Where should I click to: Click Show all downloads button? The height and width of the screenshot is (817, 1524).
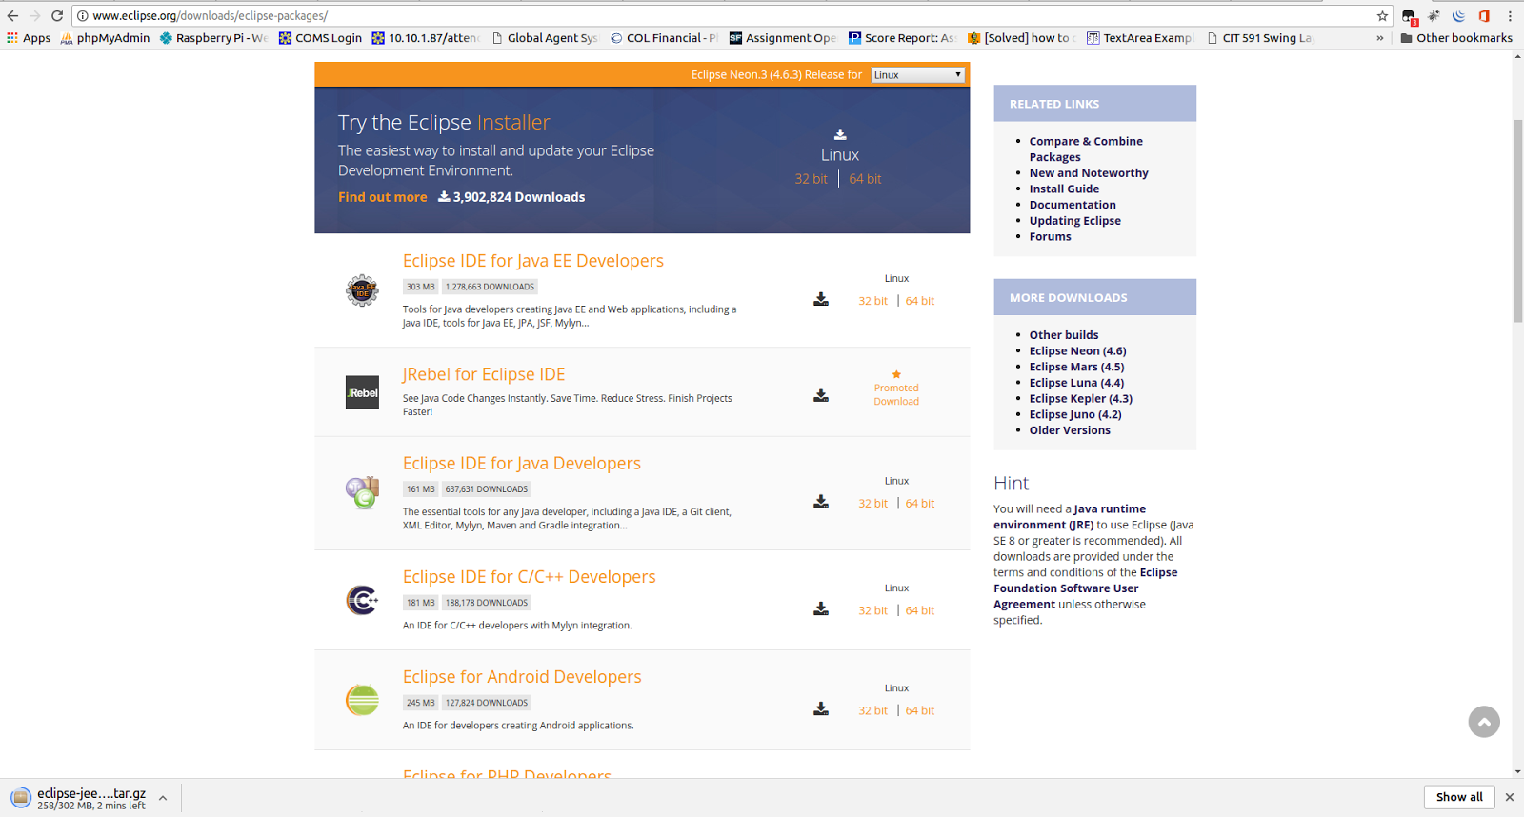1459,797
